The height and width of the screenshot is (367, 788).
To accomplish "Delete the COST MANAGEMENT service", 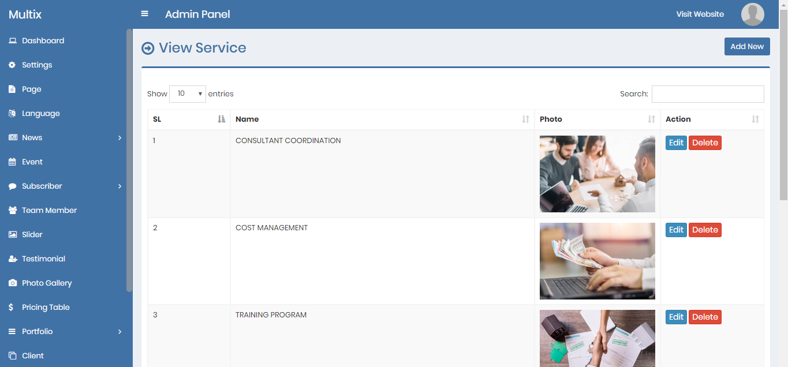I will [x=704, y=230].
